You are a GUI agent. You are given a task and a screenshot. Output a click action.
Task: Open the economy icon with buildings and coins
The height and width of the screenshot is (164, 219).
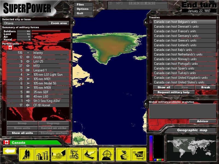42,154
